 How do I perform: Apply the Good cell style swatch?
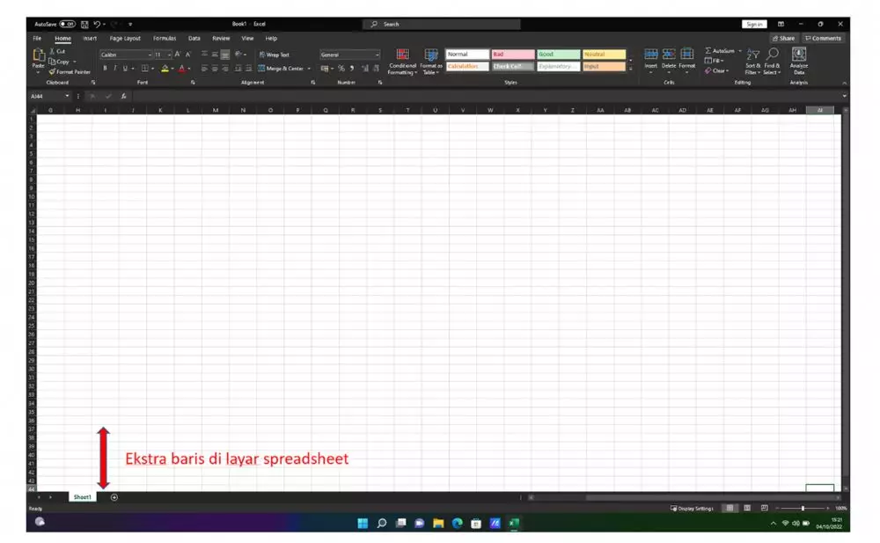pyautogui.click(x=558, y=55)
